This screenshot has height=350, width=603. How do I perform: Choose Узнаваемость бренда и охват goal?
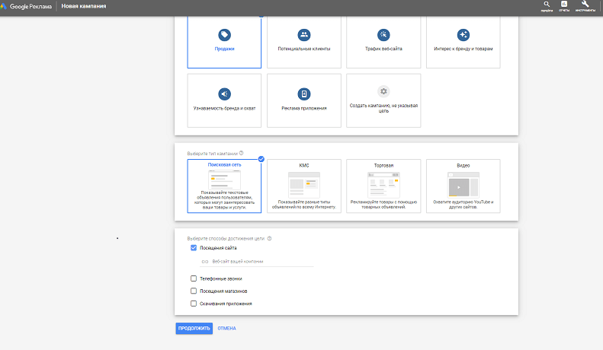coord(224,100)
